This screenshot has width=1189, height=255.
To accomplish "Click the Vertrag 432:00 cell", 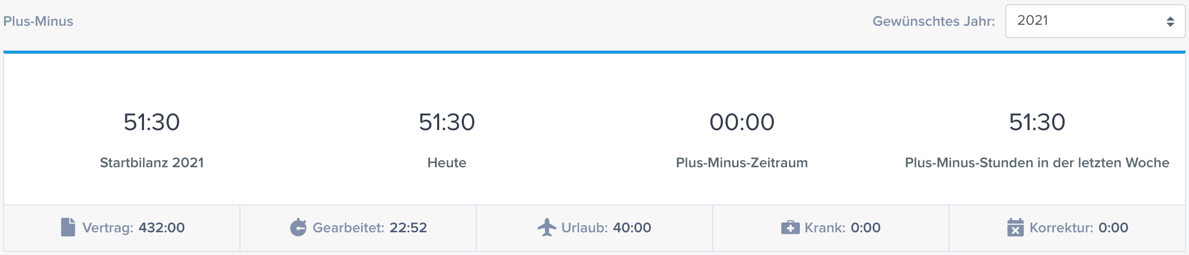I will [x=122, y=228].
